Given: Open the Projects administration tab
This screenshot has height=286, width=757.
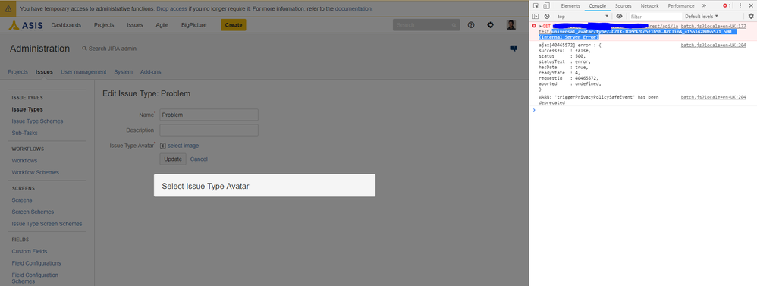Looking at the screenshot, I should click(18, 72).
